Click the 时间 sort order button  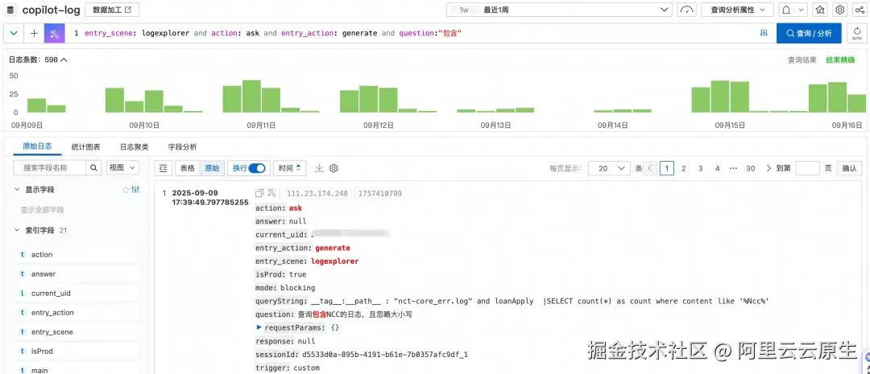coord(289,168)
